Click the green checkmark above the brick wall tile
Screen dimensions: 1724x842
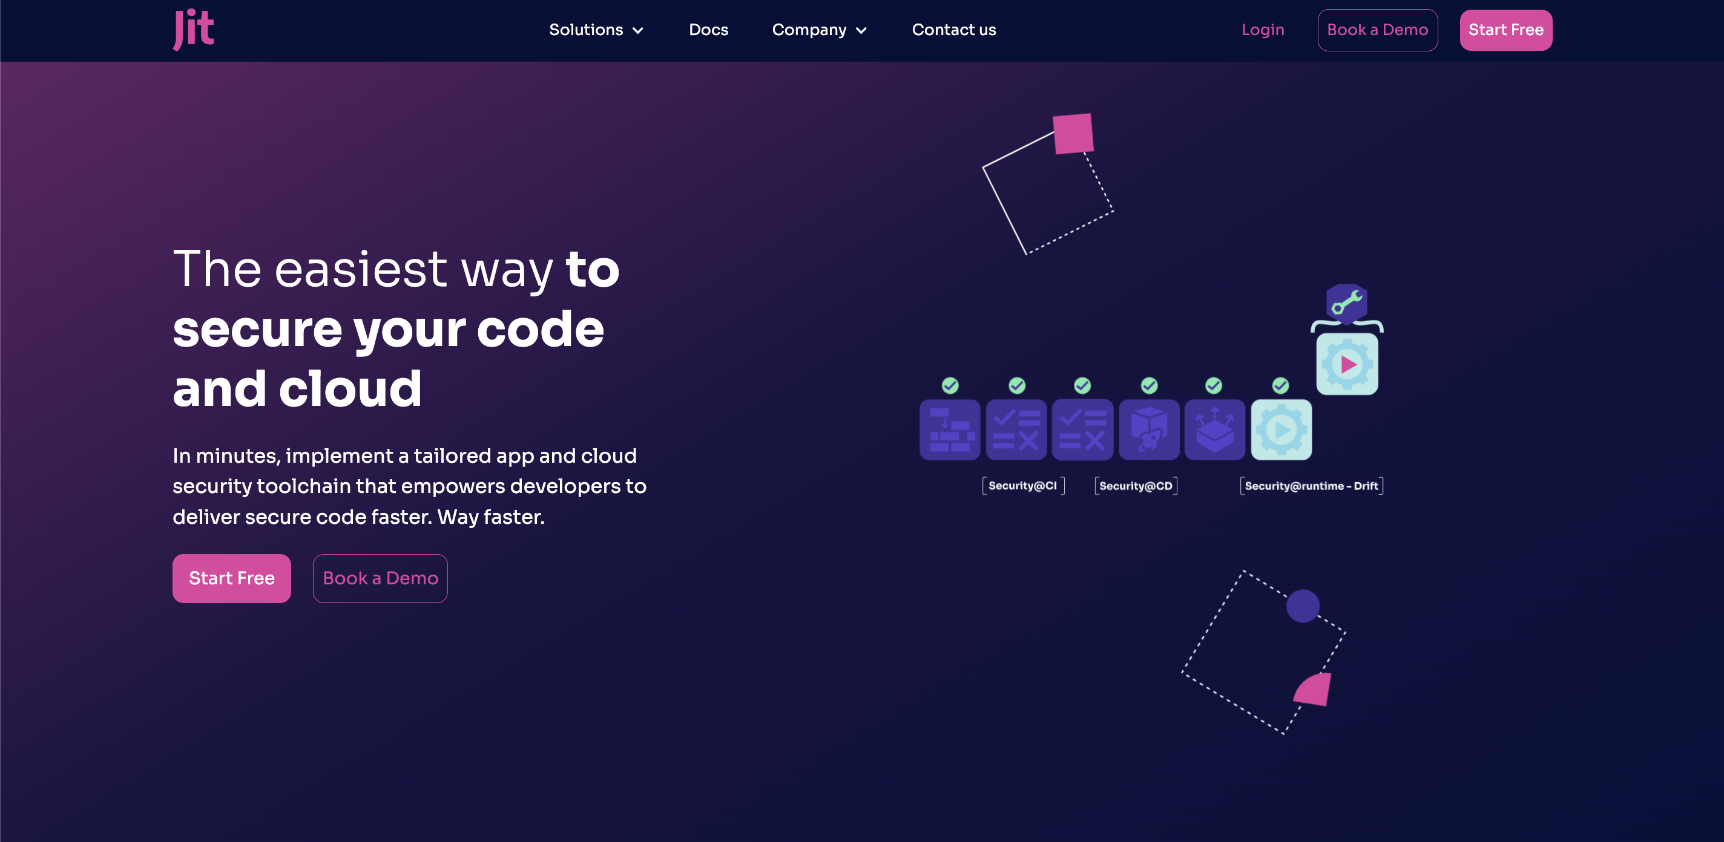click(x=950, y=385)
